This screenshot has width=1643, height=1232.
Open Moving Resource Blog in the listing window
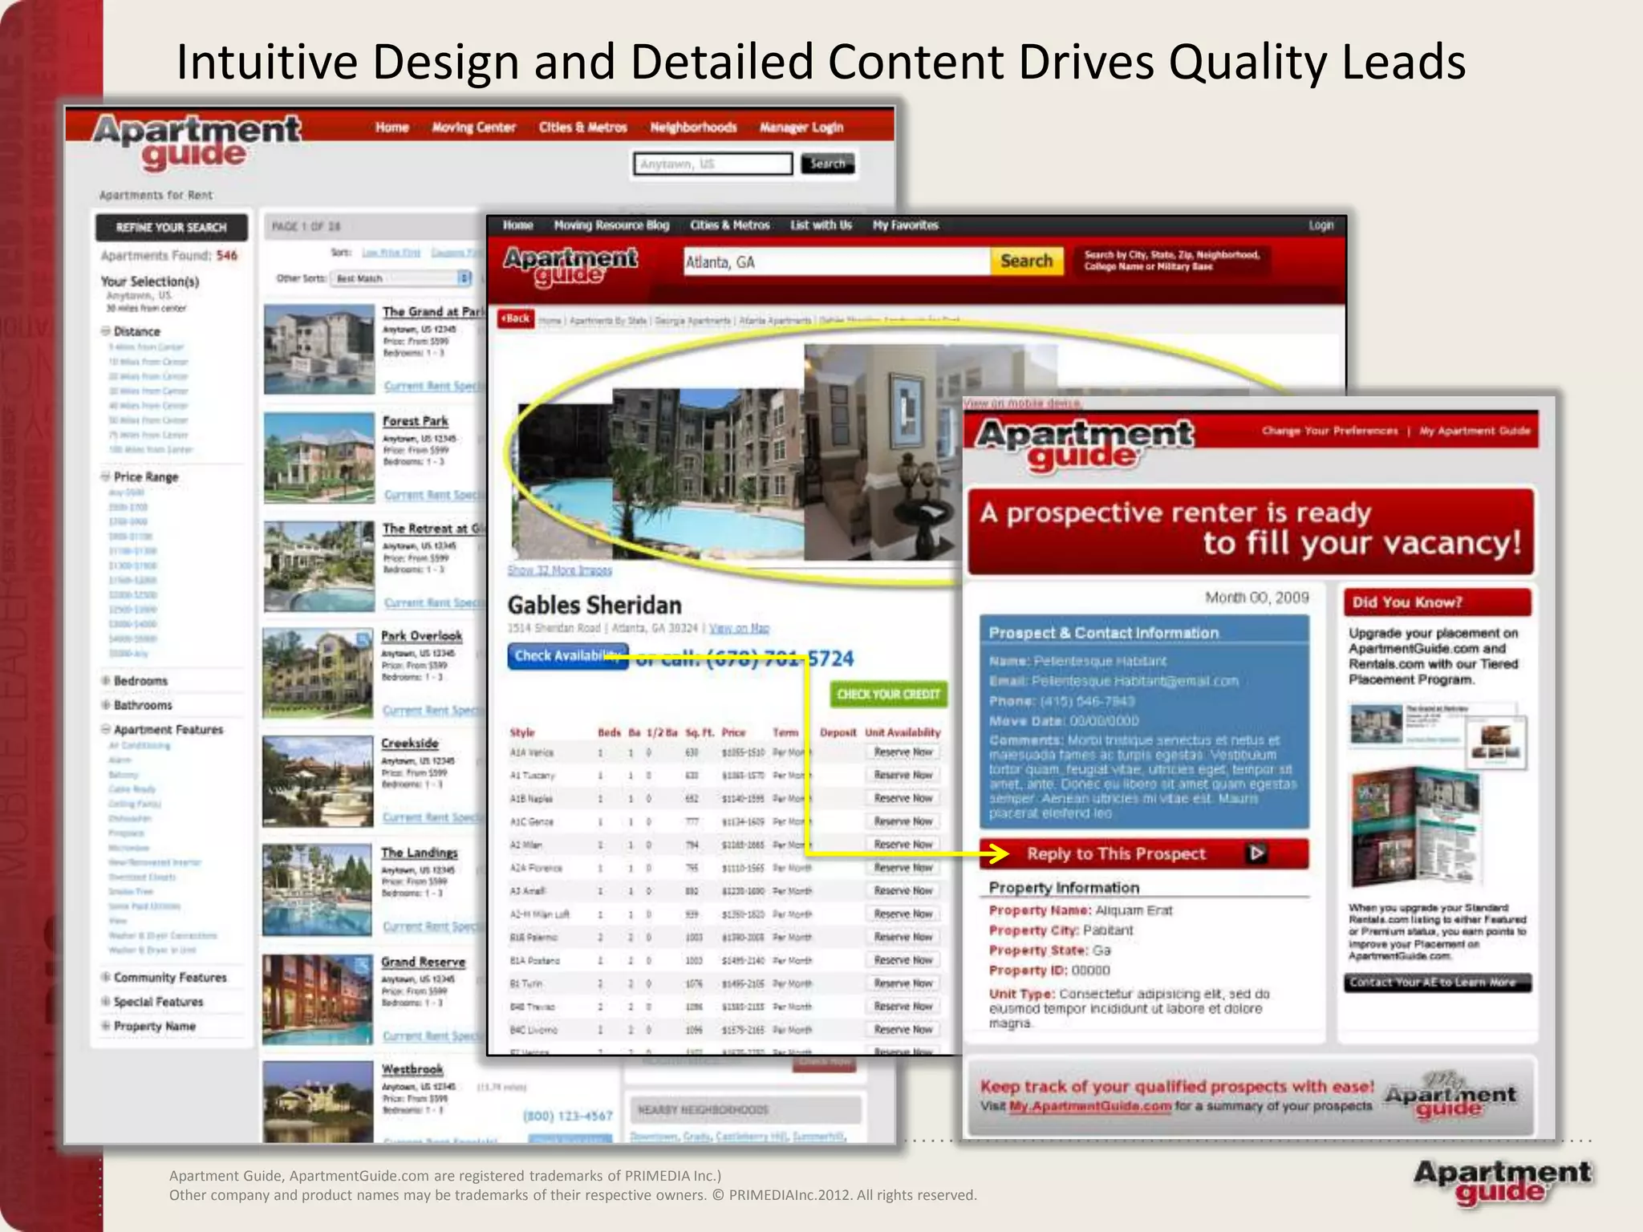click(x=611, y=225)
